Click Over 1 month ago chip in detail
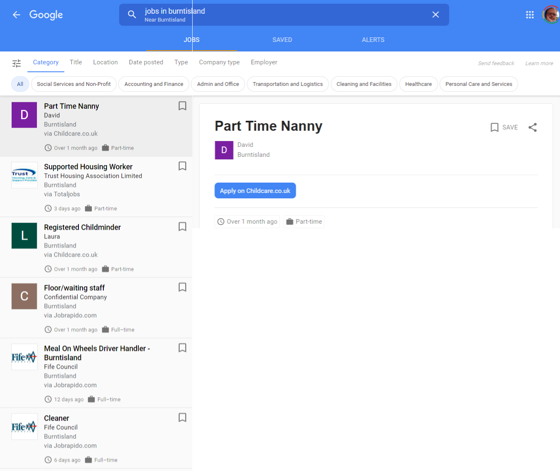 247,222
